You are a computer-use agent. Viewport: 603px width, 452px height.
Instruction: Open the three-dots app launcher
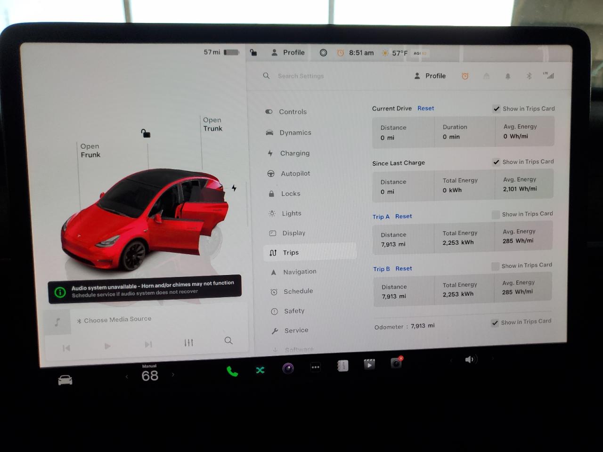pyautogui.click(x=315, y=367)
